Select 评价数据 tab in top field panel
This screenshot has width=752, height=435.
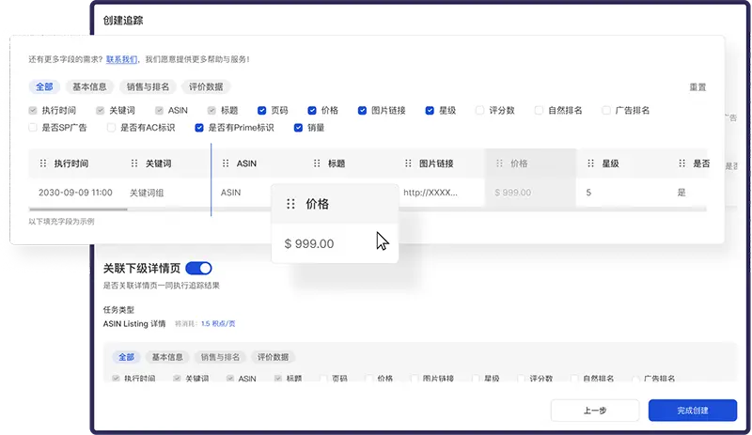[x=206, y=86]
